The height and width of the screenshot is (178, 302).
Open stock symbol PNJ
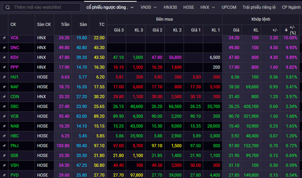(15, 146)
